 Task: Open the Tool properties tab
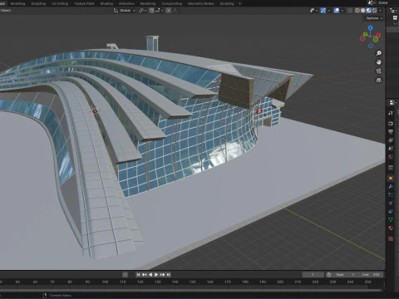coord(391,113)
